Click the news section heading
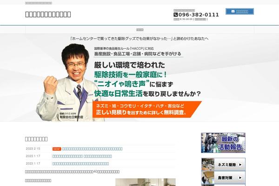This screenshot has width=279, height=186. [x=36, y=139]
